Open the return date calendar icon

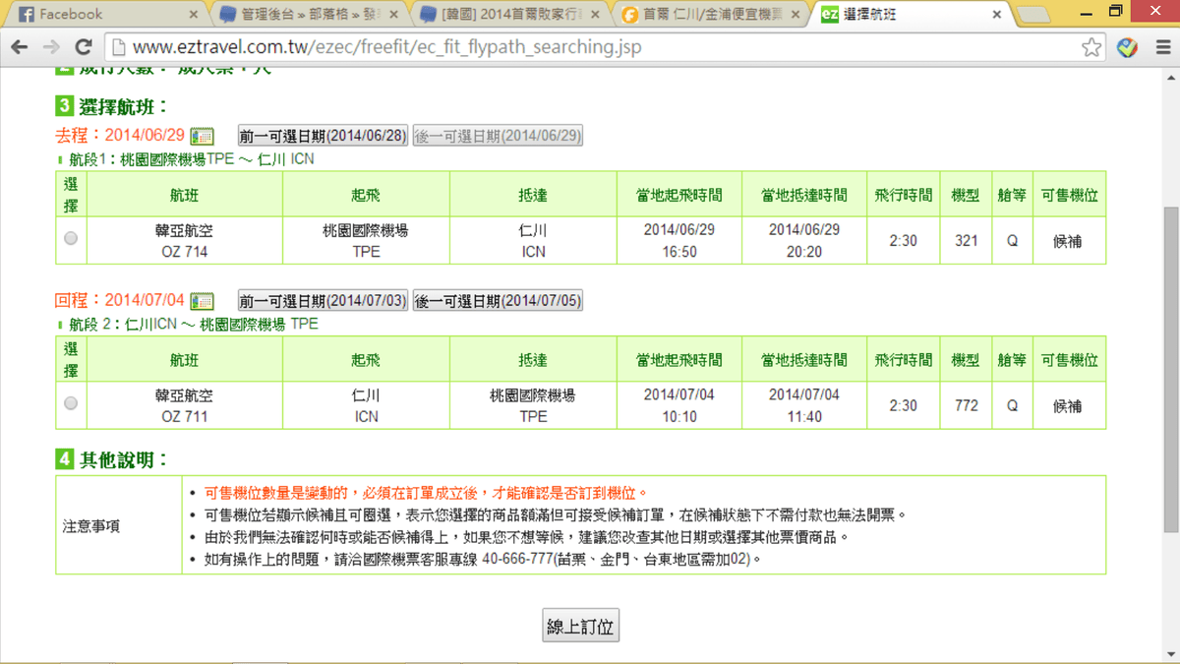tap(202, 301)
